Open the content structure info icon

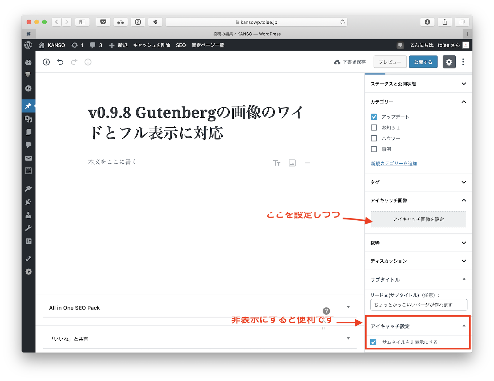[x=88, y=62]
